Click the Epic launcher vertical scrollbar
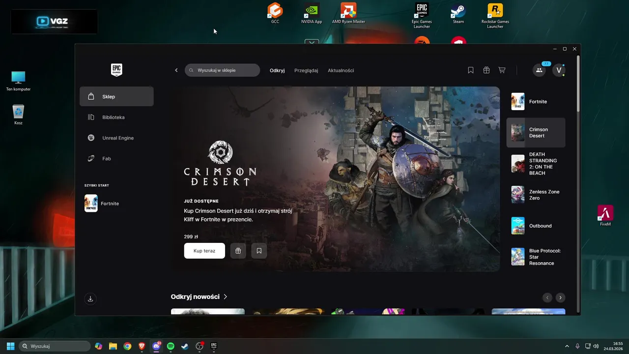This screenshot has width=629, height=354. [x=578, y=84]
